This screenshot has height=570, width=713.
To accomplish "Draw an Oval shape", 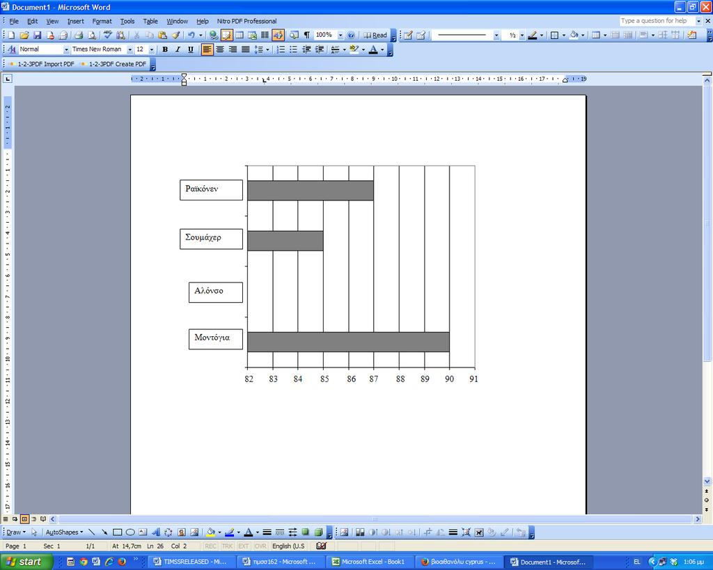I will tap(130, 532).
